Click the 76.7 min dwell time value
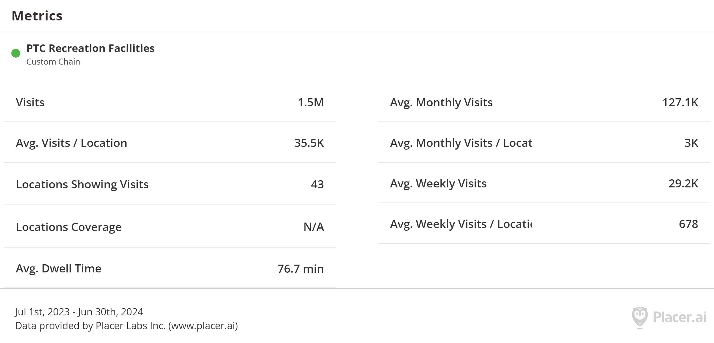The width and height of the screenshot is (714, 343). click(x=300, y=269)
